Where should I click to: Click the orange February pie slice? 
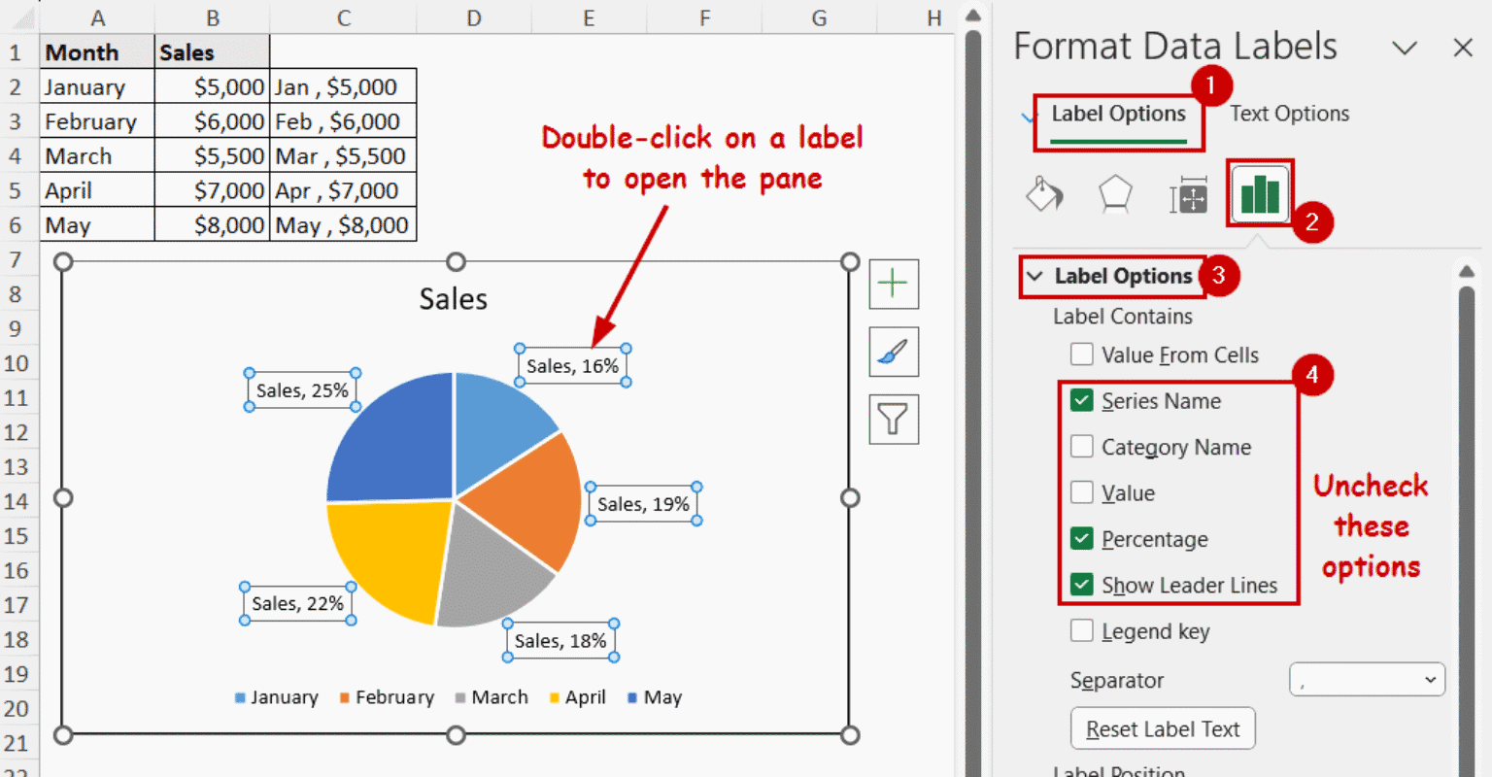[x=525, y=495]
